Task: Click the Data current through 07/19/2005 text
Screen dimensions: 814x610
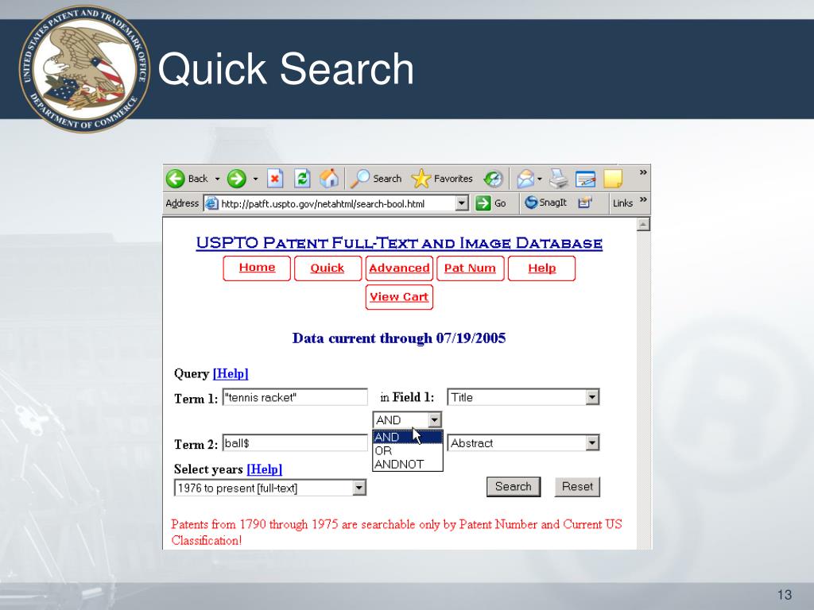Action: (399, 338)
